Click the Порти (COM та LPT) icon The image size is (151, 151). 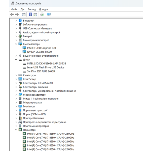[20, 114]
